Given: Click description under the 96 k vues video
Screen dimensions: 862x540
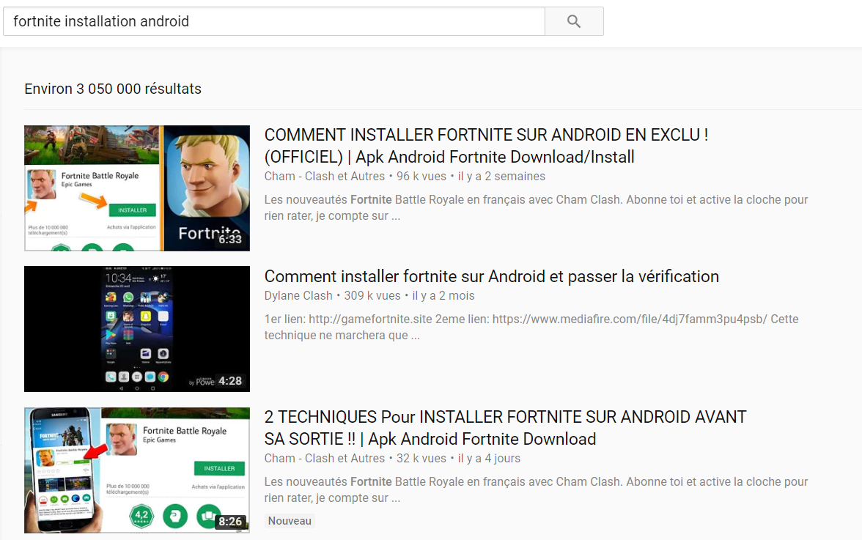Looking at the screenshot, I should click(x=536, y=207).
